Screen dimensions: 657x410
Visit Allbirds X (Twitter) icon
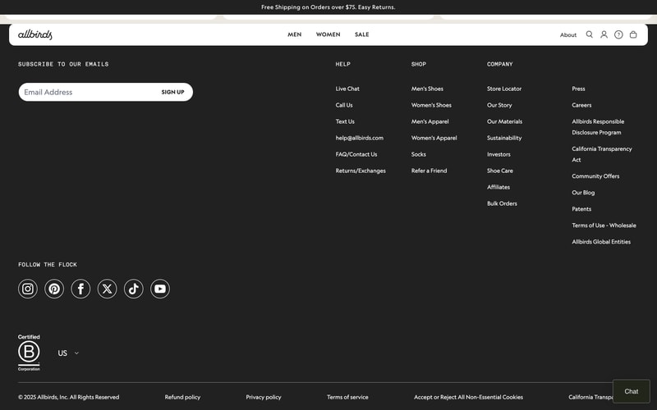pos(108,289)
